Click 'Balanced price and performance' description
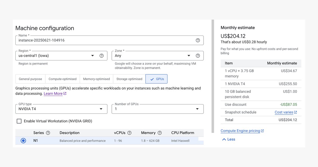The image size is (318, 167). click(x=82, y=141)
